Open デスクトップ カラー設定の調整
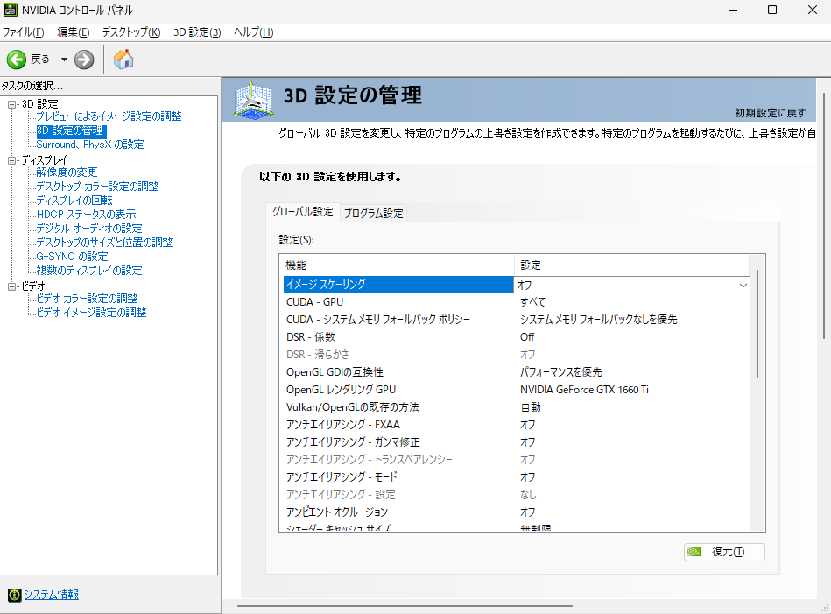The height and width of the screenshot is (614, 831). point(97,186)
